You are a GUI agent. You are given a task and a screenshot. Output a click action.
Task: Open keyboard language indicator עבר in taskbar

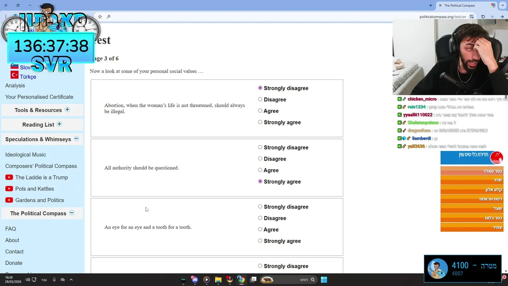44,280
